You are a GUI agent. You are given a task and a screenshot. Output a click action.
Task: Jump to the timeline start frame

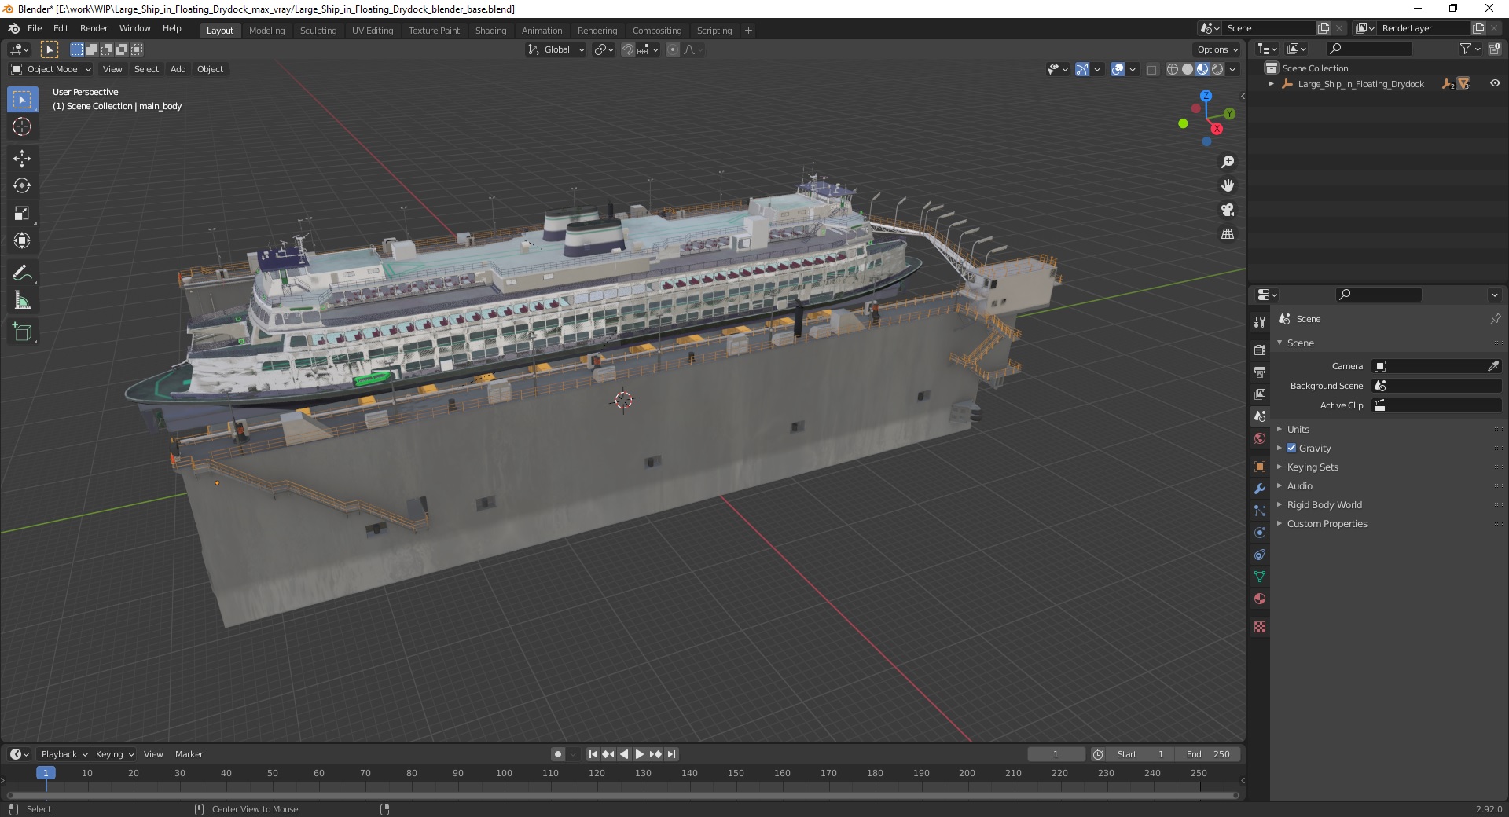coord(593,754)
